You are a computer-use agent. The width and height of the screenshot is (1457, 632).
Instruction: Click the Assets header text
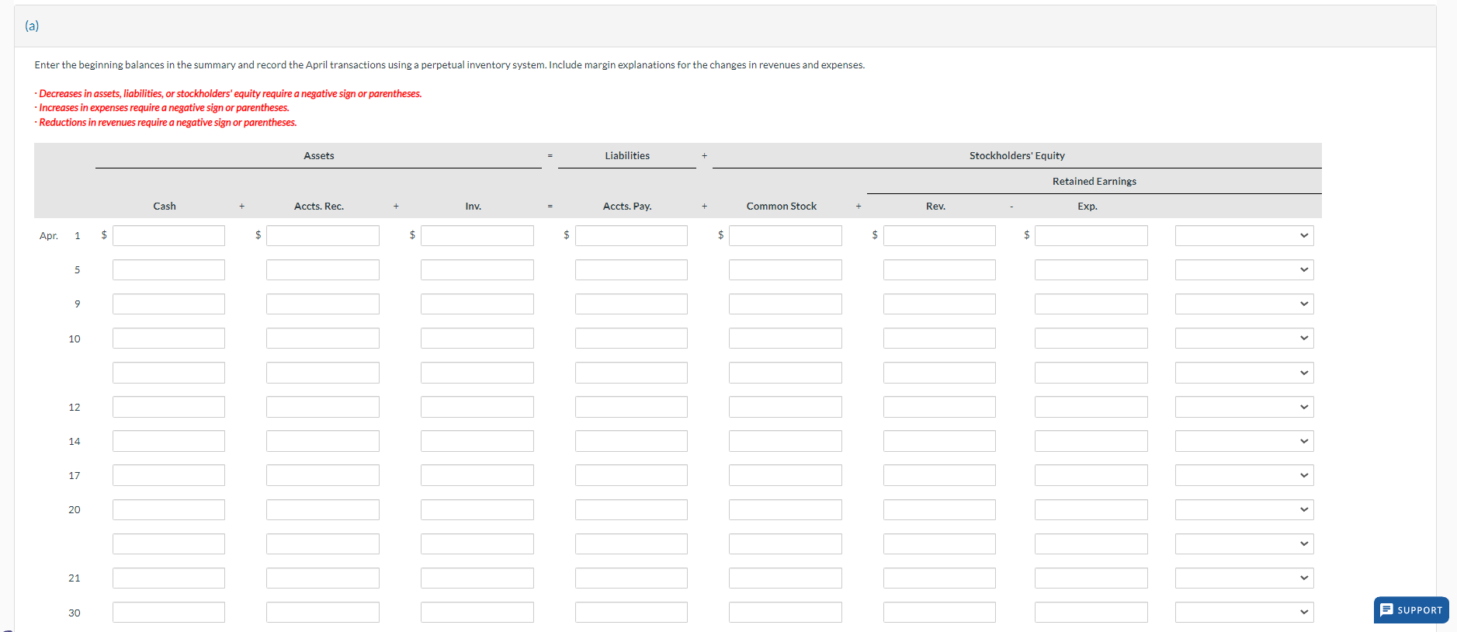click(x=319, y=155)
